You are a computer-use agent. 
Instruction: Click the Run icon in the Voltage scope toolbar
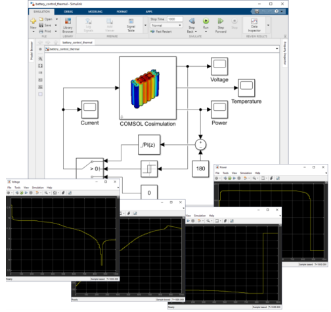point(22,193)
